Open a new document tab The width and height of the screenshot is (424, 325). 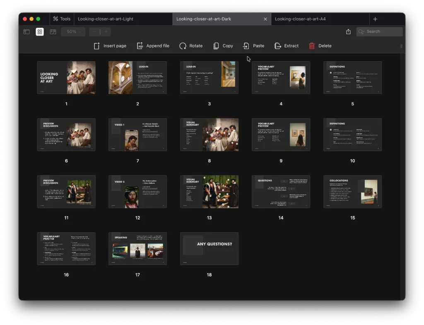click(375, 19)
